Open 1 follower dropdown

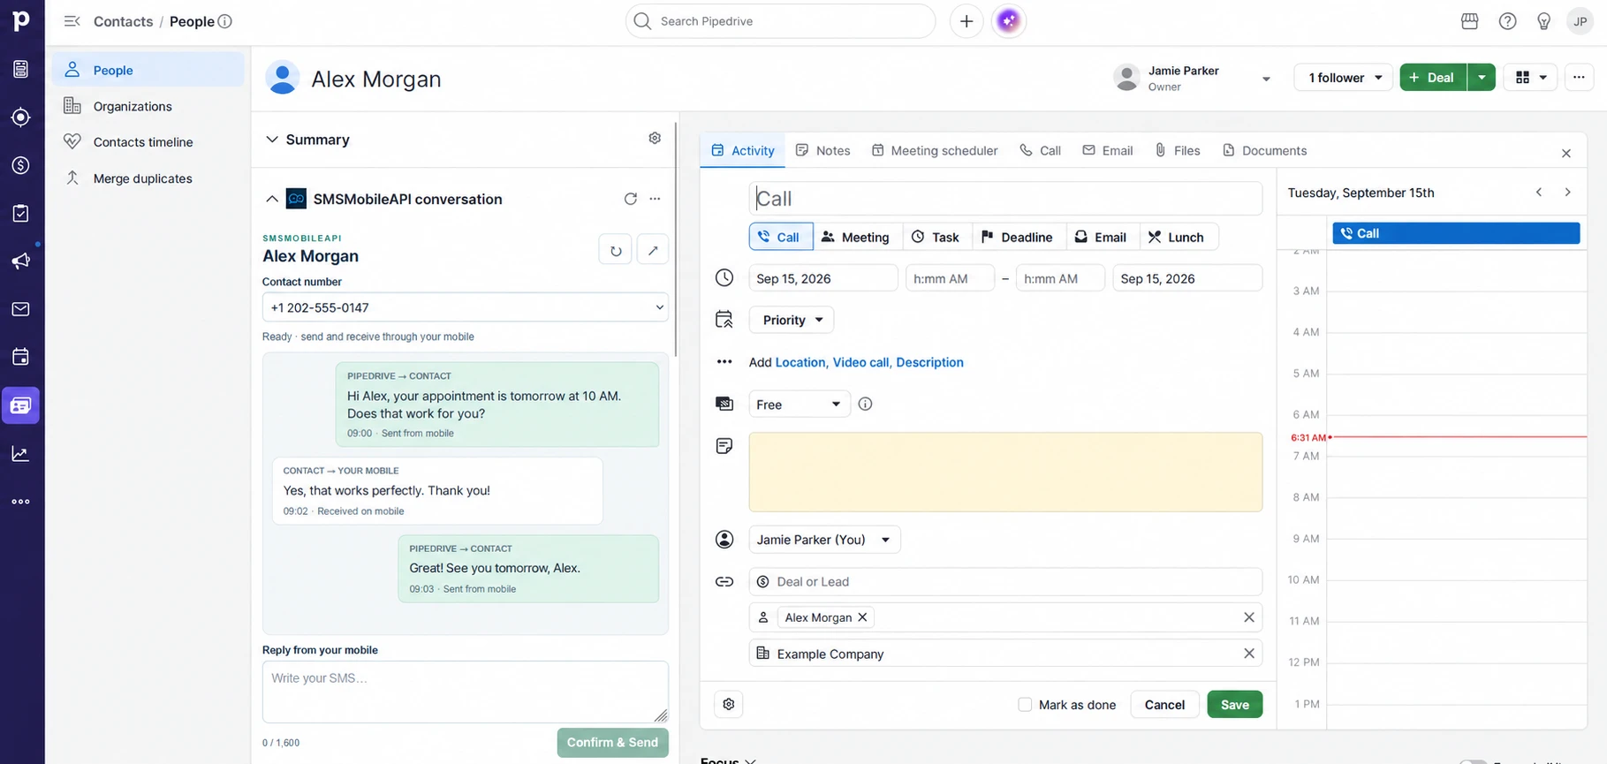pyautogui.click(x=1344, y=78)
